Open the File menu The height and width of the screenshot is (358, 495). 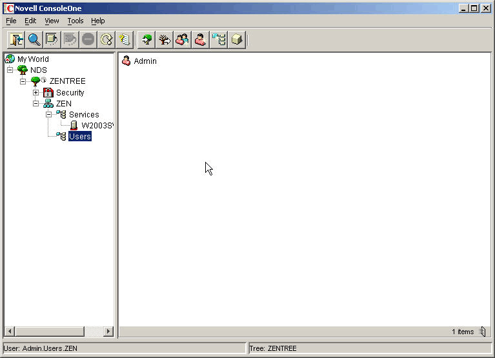point(11,21)
